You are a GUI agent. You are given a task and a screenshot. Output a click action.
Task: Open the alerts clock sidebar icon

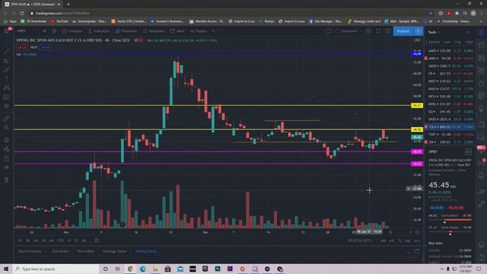tap(481, 45)
